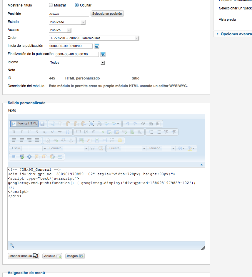Click the Superscript icon
252x277 pixels.
click(x=52, y=132)
